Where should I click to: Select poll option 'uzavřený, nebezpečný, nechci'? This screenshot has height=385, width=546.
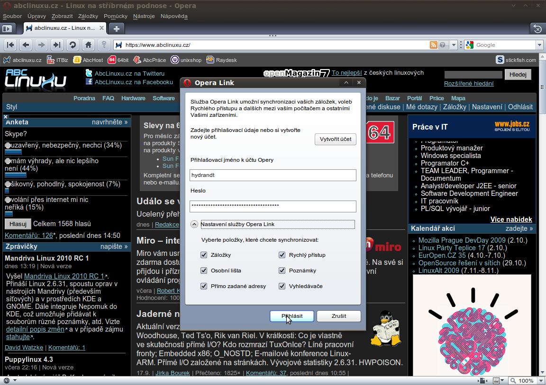pos(8,146)
